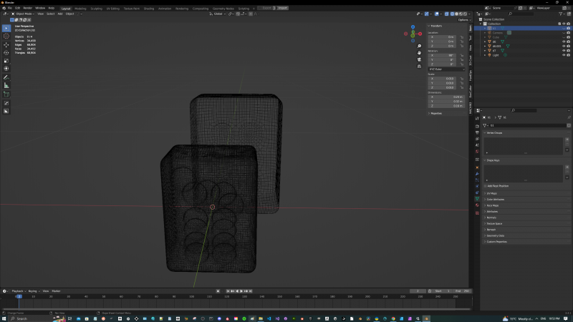573x322 pixels.
Task: Open the Render menu
Action: 28,8
